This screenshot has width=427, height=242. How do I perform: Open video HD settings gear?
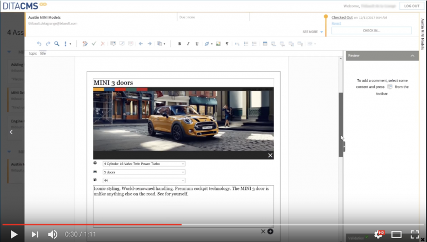pyautogui.click(x=379, y=234)
